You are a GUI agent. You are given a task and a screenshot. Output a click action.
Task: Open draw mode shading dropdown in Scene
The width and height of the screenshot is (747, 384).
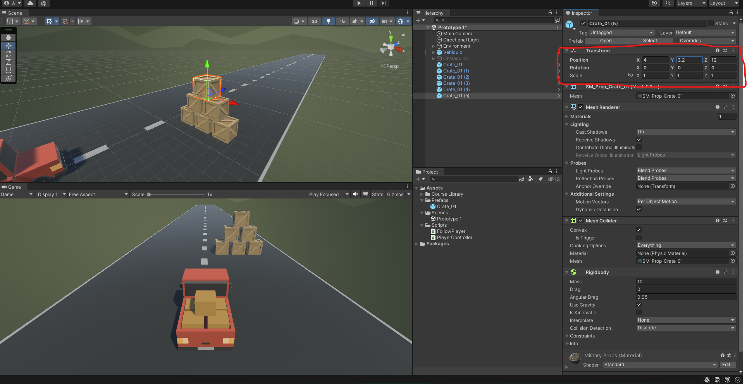click(298, 21)
